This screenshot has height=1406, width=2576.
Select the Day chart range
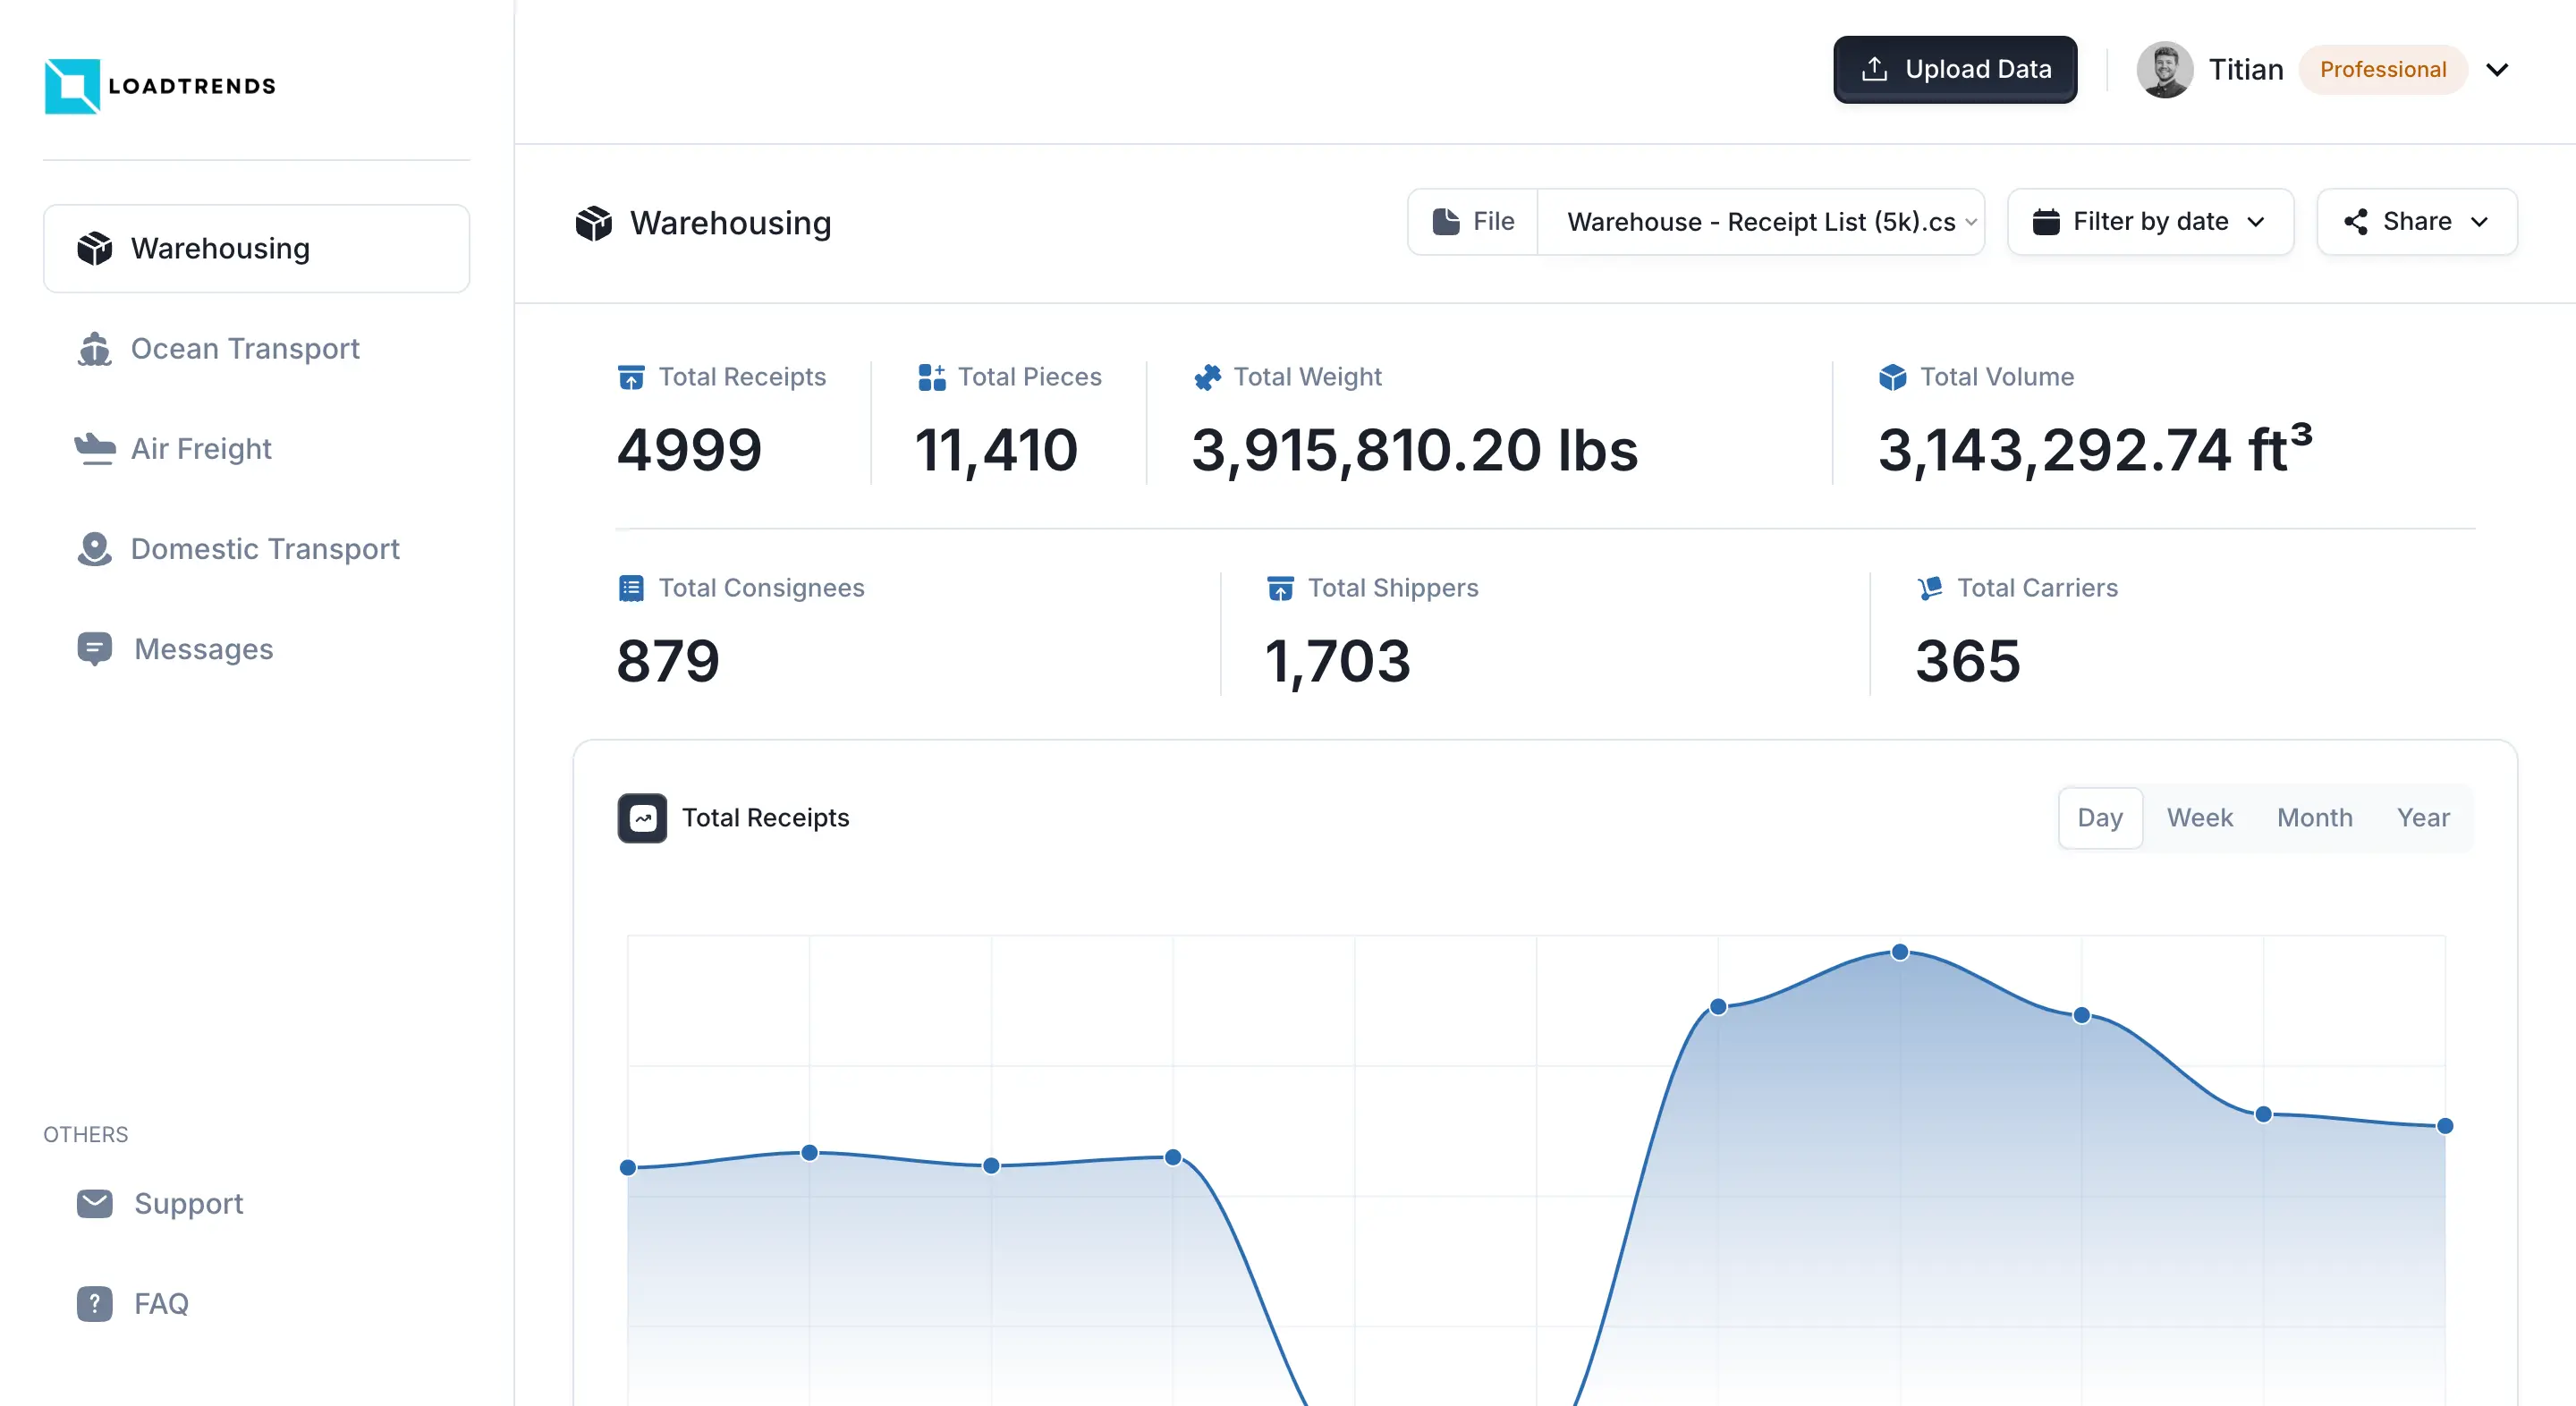tap(2100, 818)
